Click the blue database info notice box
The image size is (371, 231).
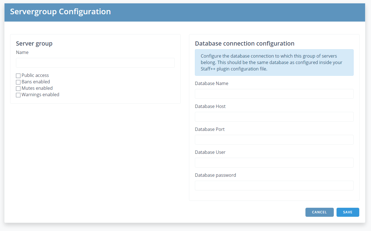pyautogui.click(x=274, y=63)
